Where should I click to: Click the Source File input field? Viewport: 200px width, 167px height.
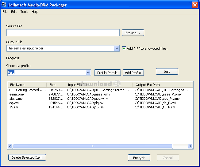pos(63,33)
